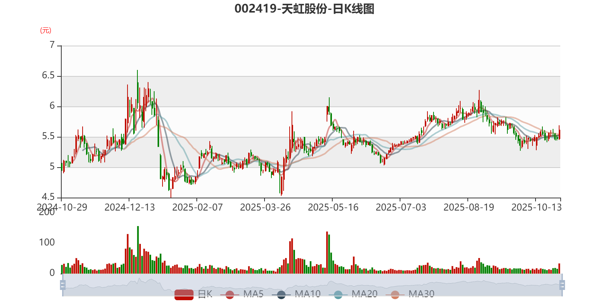Click the 2025-10-13 date label
This screenshot has height=304, width=609.
[x=536, y=207]
